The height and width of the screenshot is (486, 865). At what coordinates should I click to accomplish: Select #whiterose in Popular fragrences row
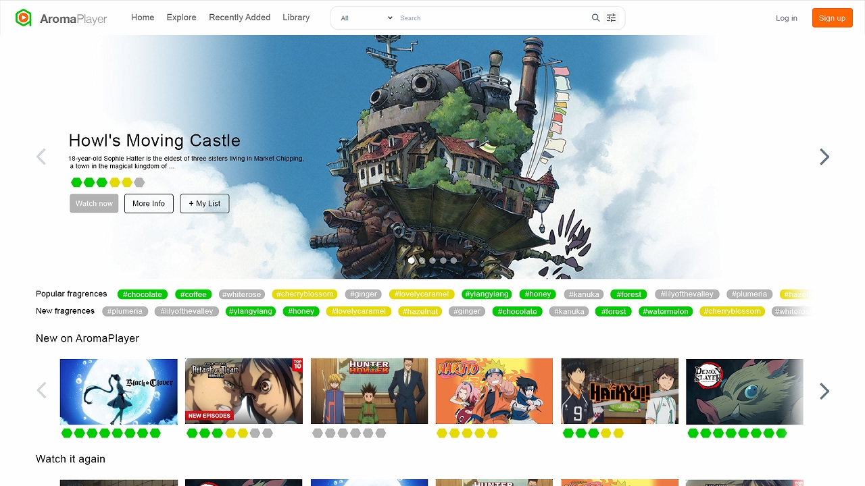243,294
